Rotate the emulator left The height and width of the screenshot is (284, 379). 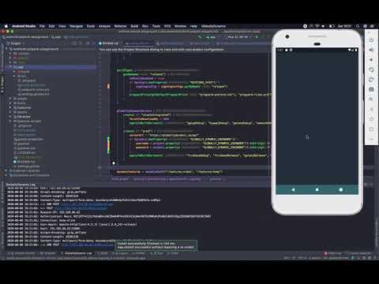pos(371,69)
